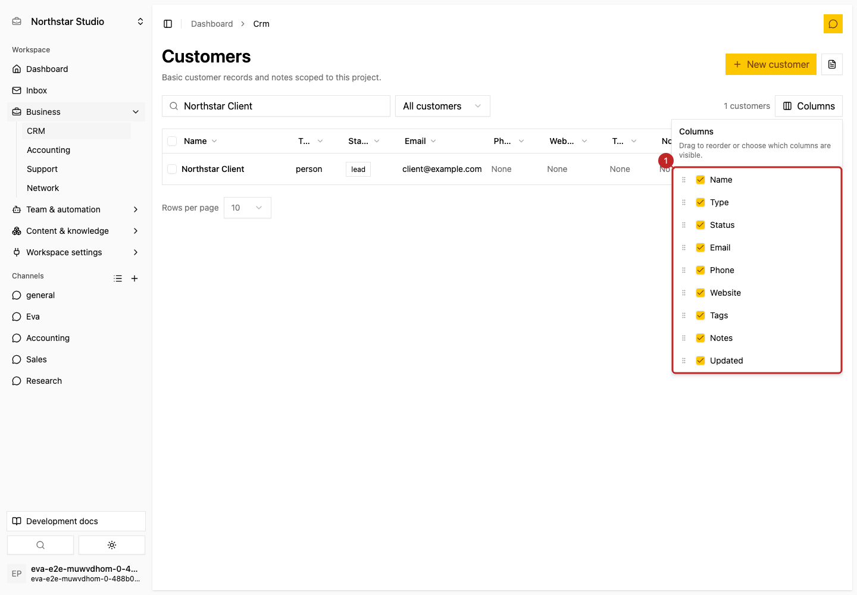Click the Columns button

pos(809,106)
